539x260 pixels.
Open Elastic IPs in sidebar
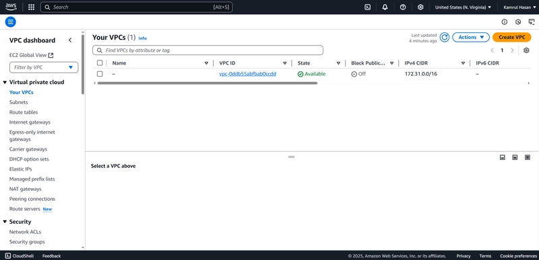(x=21, y=169)
